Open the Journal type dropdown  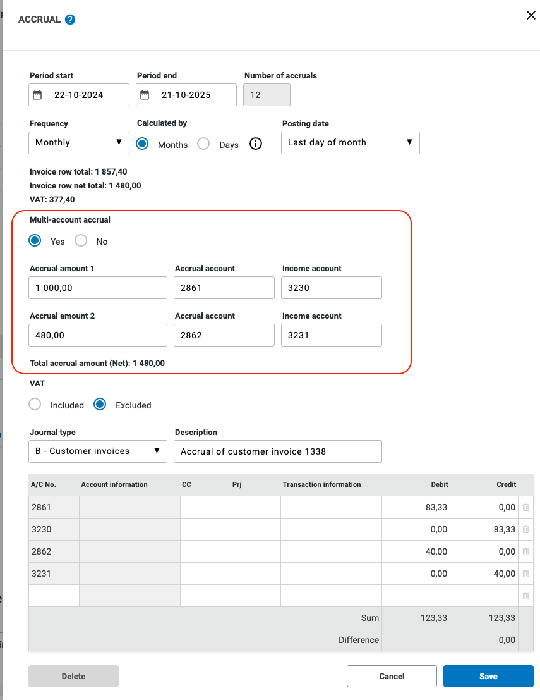pyautogui.click(x=97, y=451)
